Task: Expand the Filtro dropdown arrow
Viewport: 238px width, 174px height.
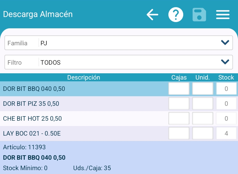Action: 225,62
